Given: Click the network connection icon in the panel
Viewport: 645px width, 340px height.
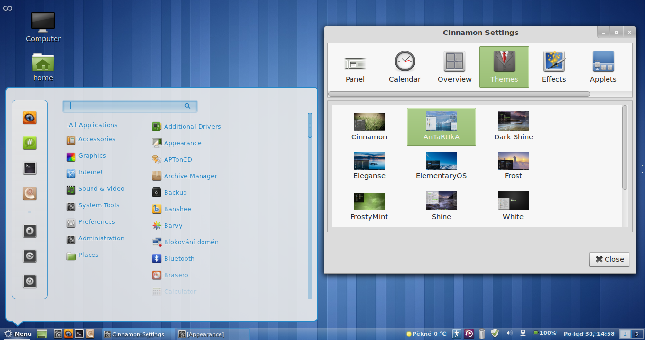Looking at the screenshot, I should [x=523, y=333].
